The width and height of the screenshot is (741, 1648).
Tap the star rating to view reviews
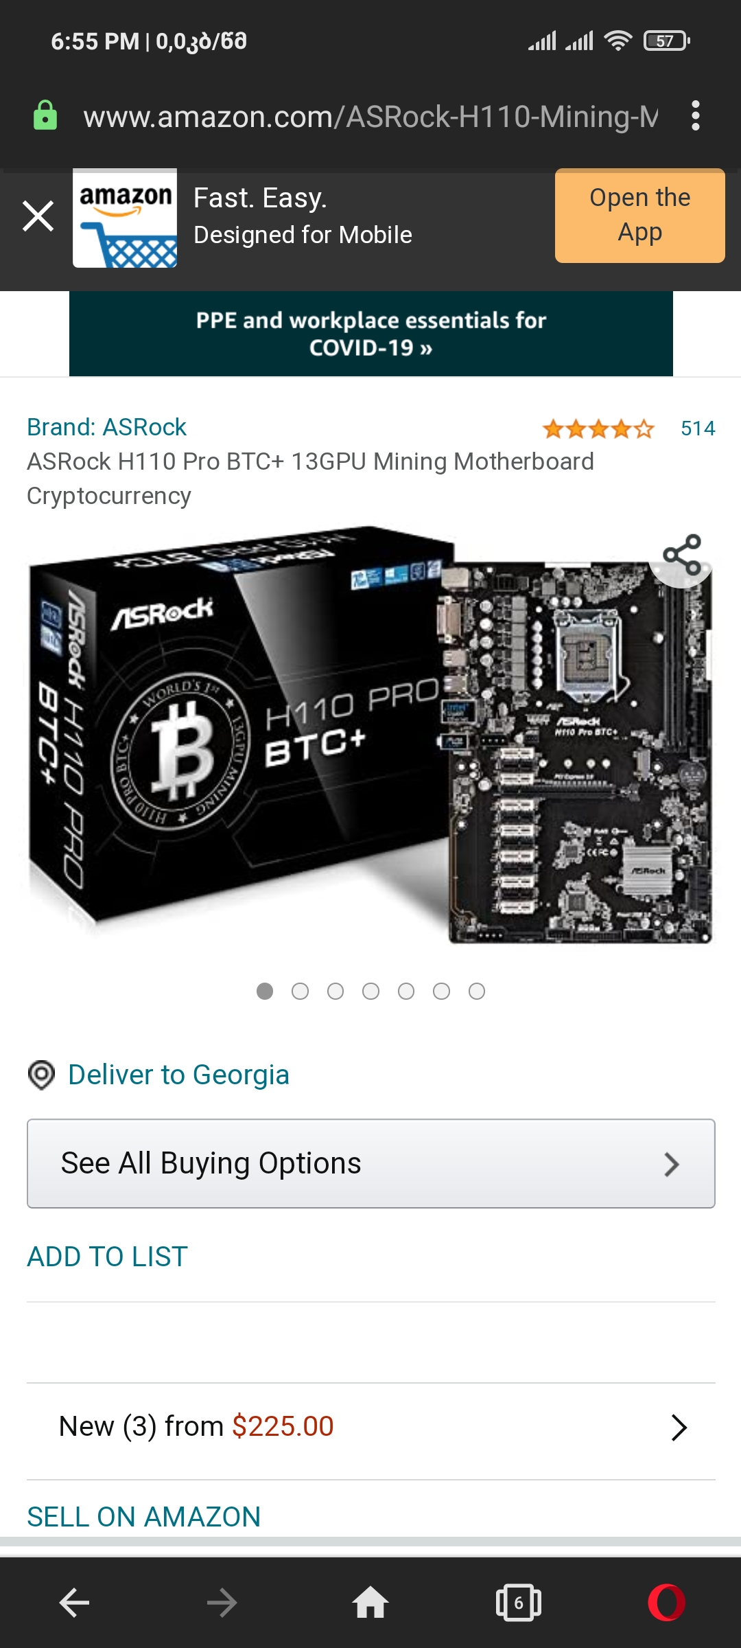click(598, 429)
